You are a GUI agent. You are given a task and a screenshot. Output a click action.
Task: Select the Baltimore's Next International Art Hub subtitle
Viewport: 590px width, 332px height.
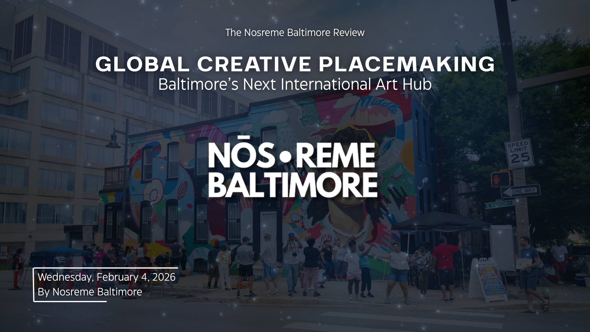[295, 84]
